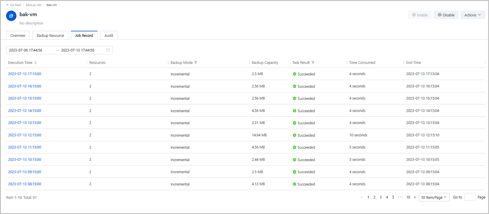Click the Disable button

(x=446, y=15)
